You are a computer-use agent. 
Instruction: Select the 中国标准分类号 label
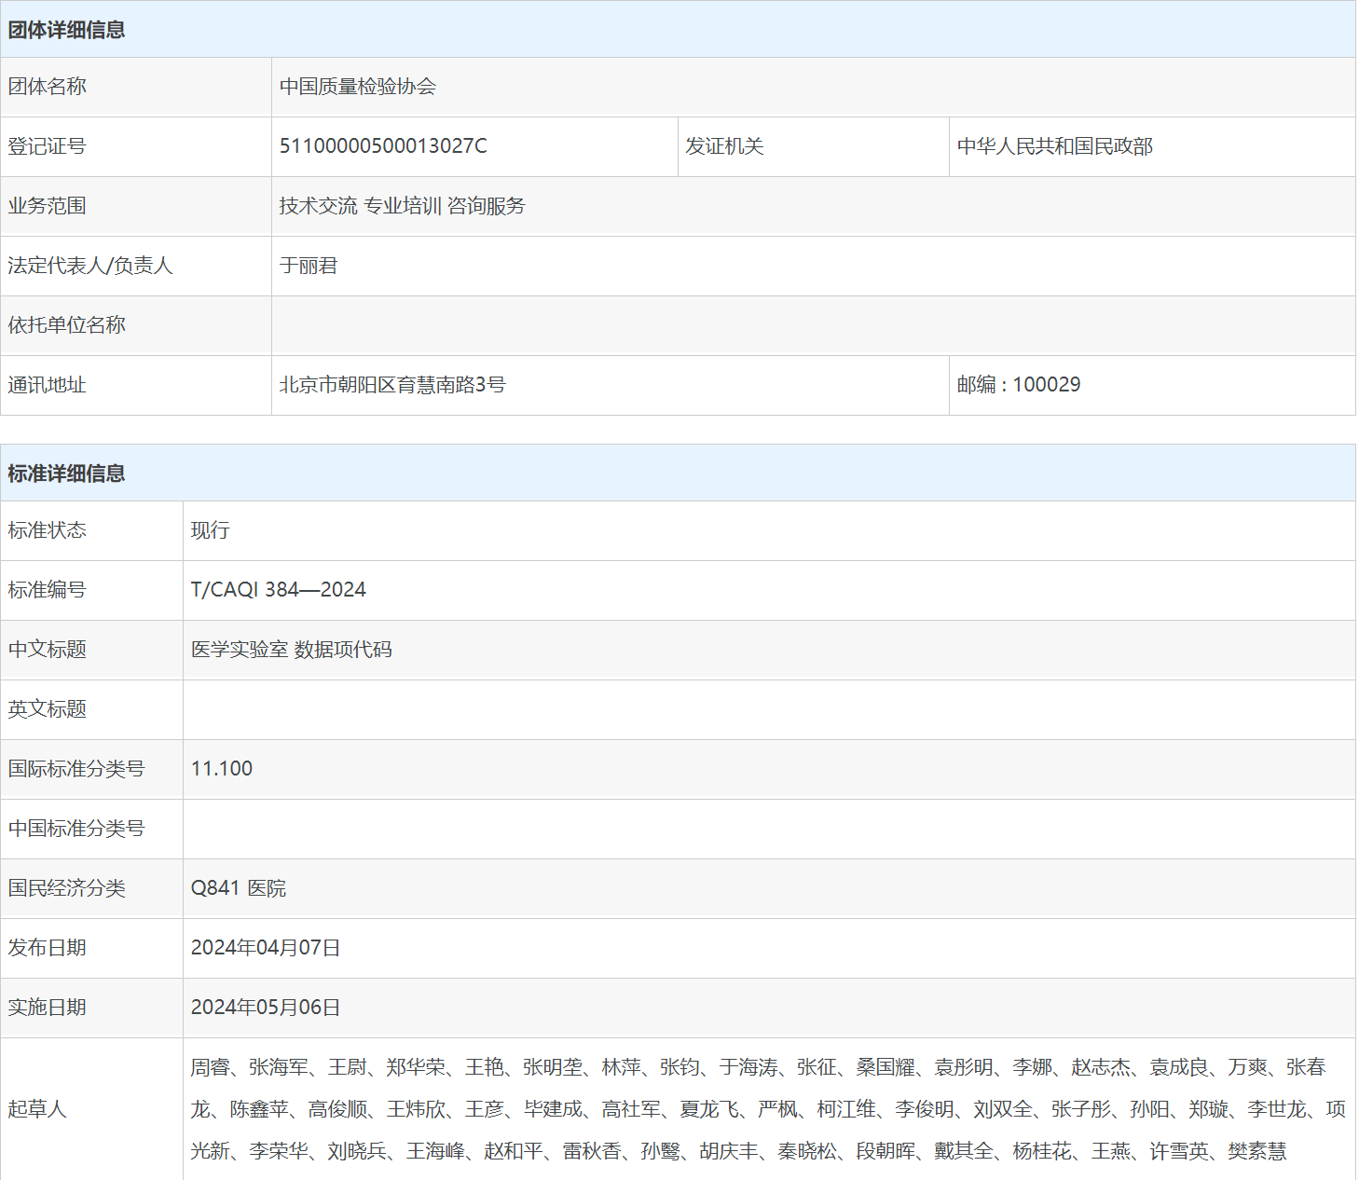coord(76,829)
